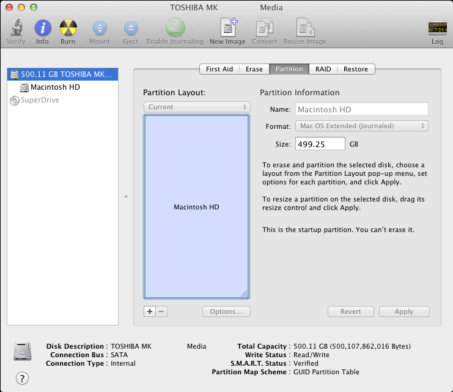This screenshot has height=392, width=453.
Task: Open the Restore tab
Action: (x=356, y=69)
